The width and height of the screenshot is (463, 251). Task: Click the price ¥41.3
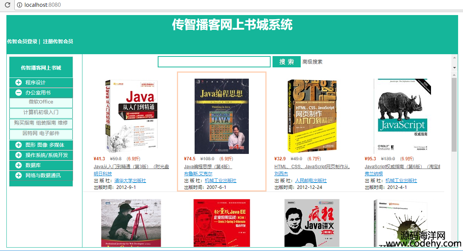99,159
